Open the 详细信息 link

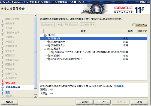click(x=119, y=86)
